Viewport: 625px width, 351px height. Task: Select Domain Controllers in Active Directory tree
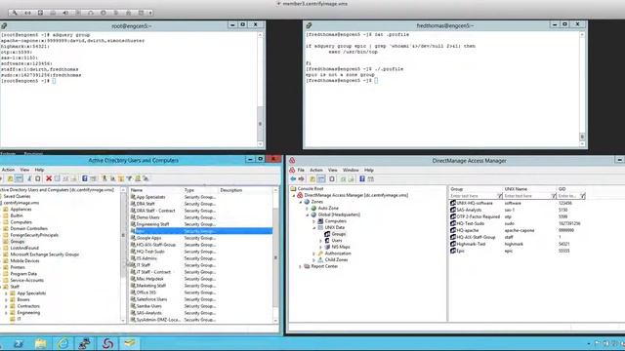pos(28,228)
